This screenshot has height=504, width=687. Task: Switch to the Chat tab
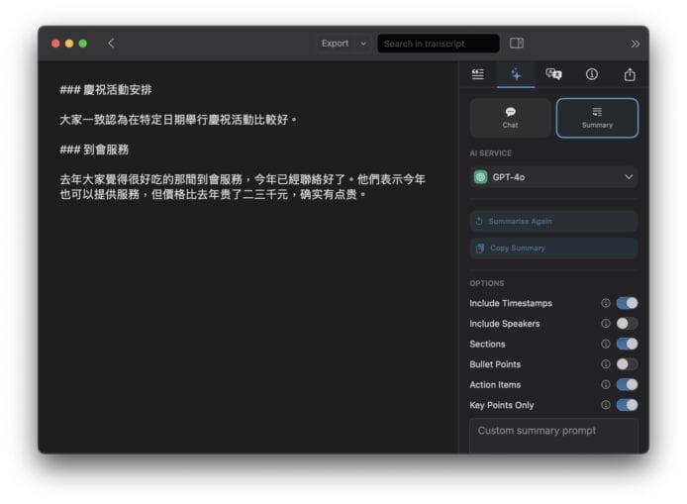[510, 118]
